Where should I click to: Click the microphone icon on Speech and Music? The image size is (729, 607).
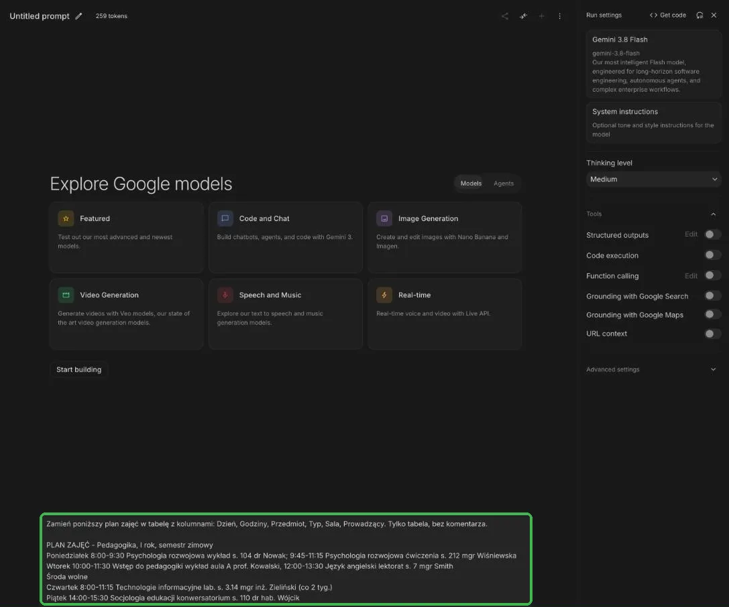[225, 295]
